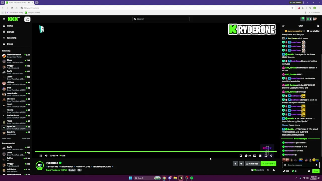Viewport: 322px width, 181px height.
Task: Click the Windows taskbar search box
Action: tap(147, 178)
